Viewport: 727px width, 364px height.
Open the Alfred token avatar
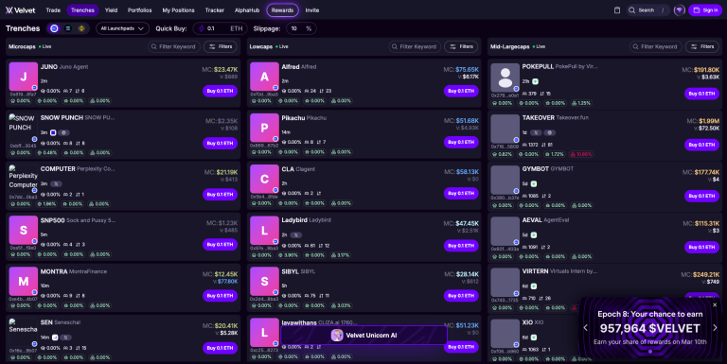tap(264, 77)
